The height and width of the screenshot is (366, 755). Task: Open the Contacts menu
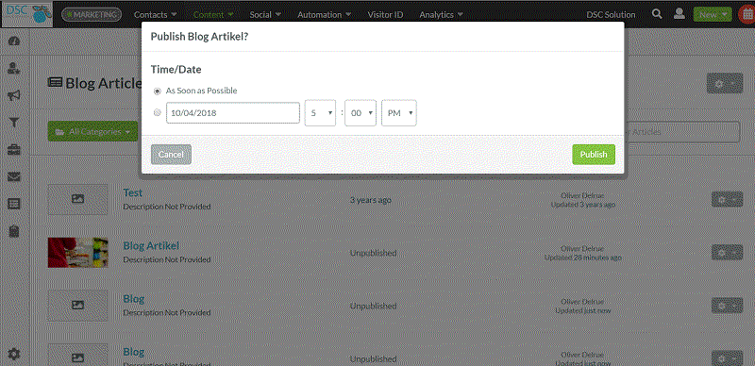point(155,14)
